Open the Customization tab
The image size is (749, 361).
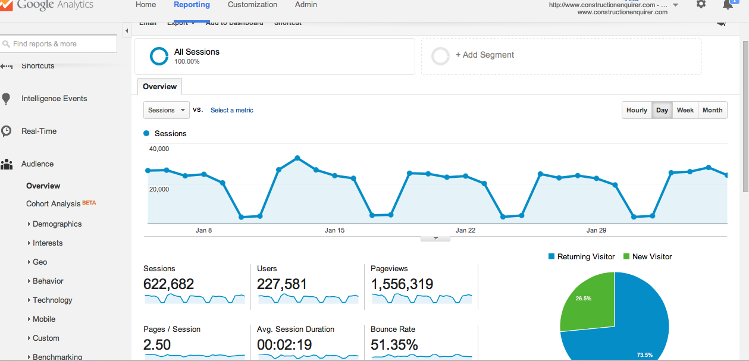pos(252,5)
